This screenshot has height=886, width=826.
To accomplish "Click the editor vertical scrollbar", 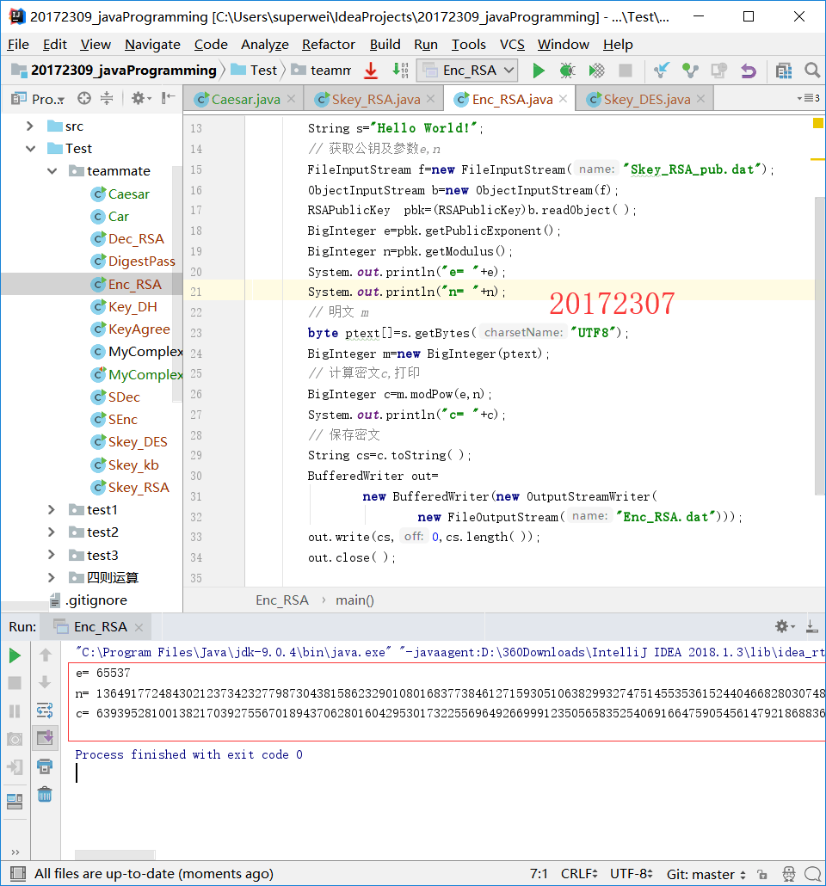I will pyautogui.click(x=820, y=346).
